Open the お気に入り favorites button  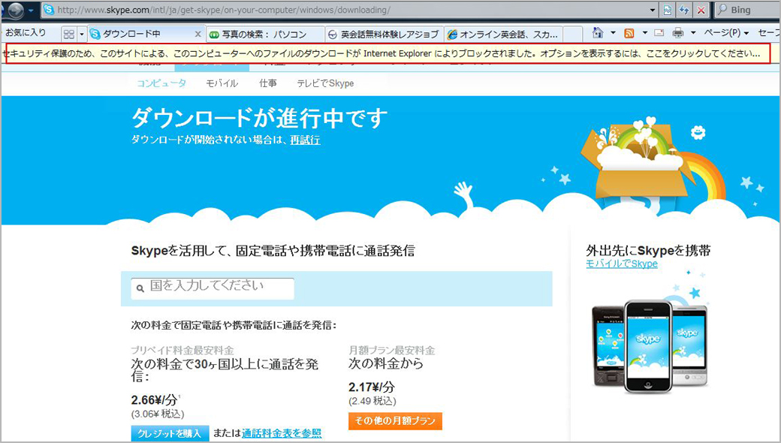click(x=26, y=33)
